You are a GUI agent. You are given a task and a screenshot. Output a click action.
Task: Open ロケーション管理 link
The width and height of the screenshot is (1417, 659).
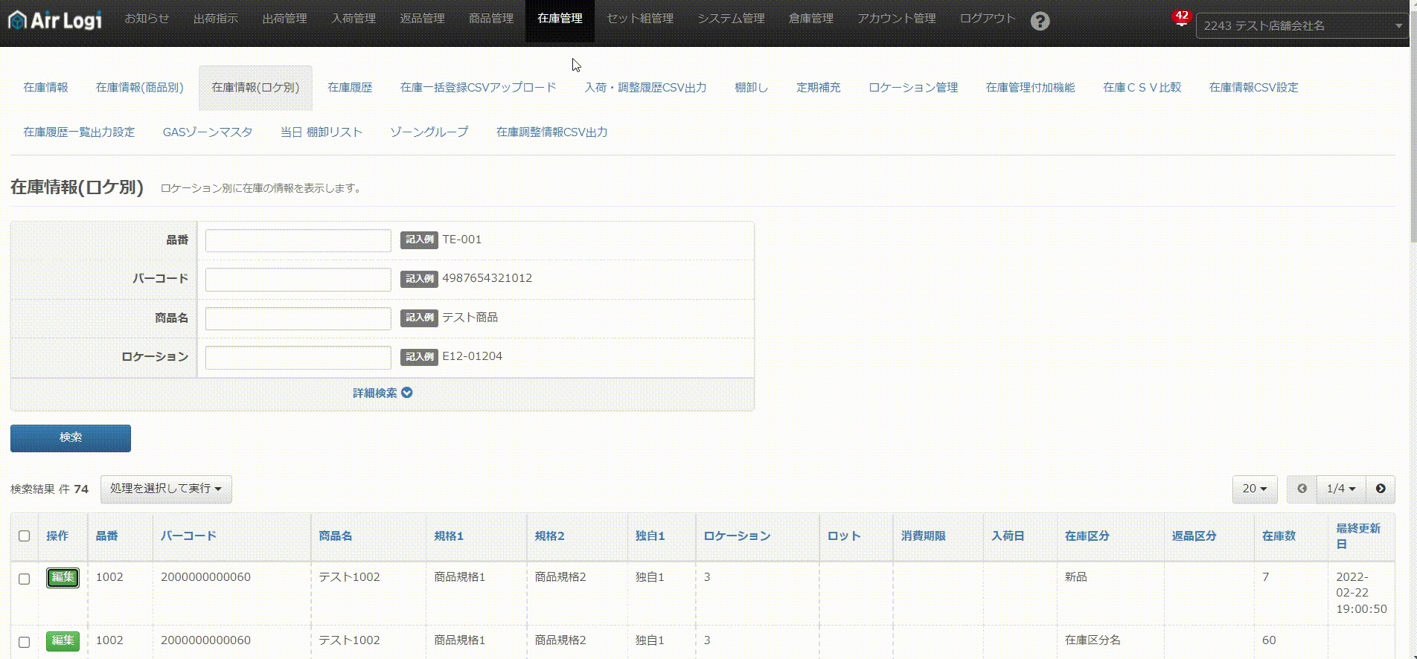pos(913,88)
